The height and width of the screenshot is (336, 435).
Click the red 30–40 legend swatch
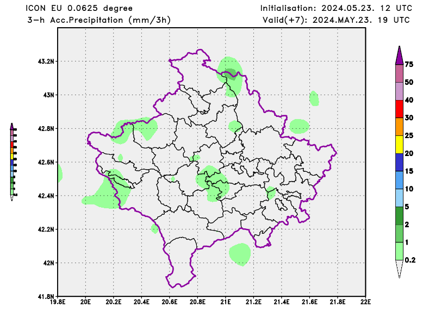point(399,109)
